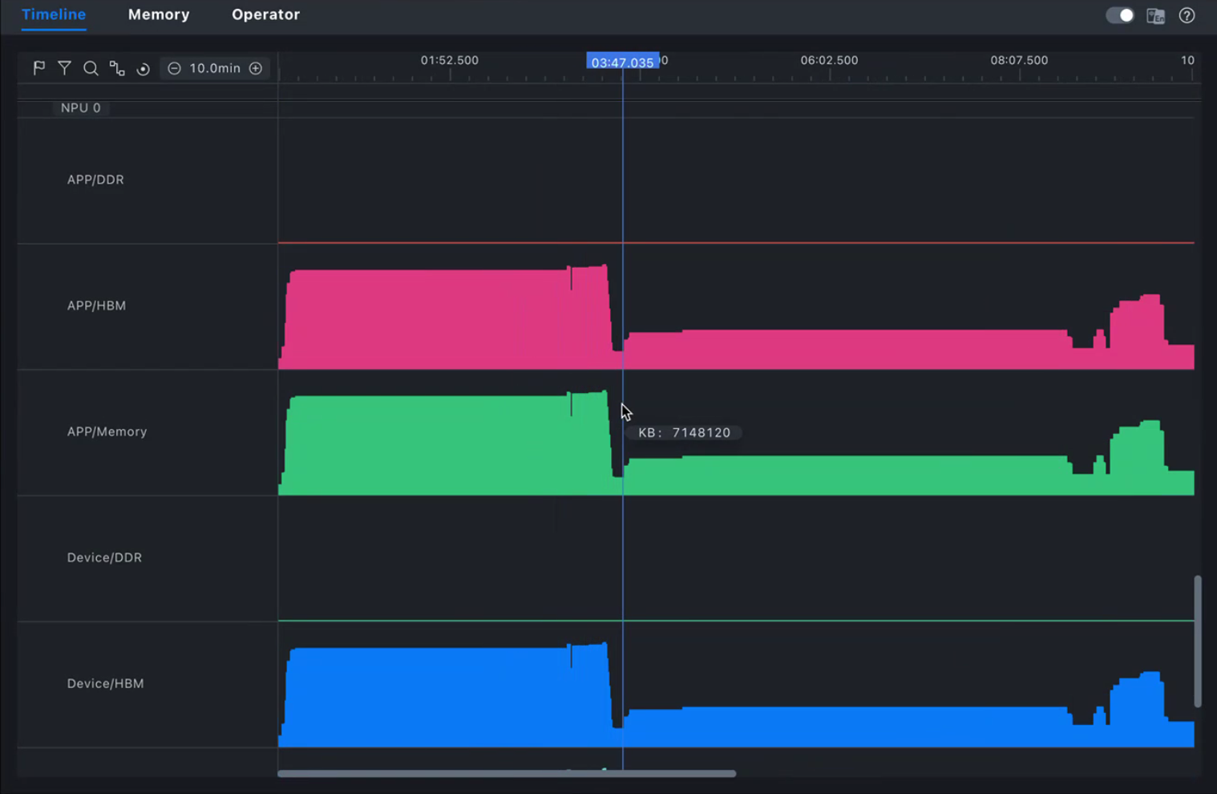Click the circular reset icon
Screen dimensions: 1217x794
144,69
